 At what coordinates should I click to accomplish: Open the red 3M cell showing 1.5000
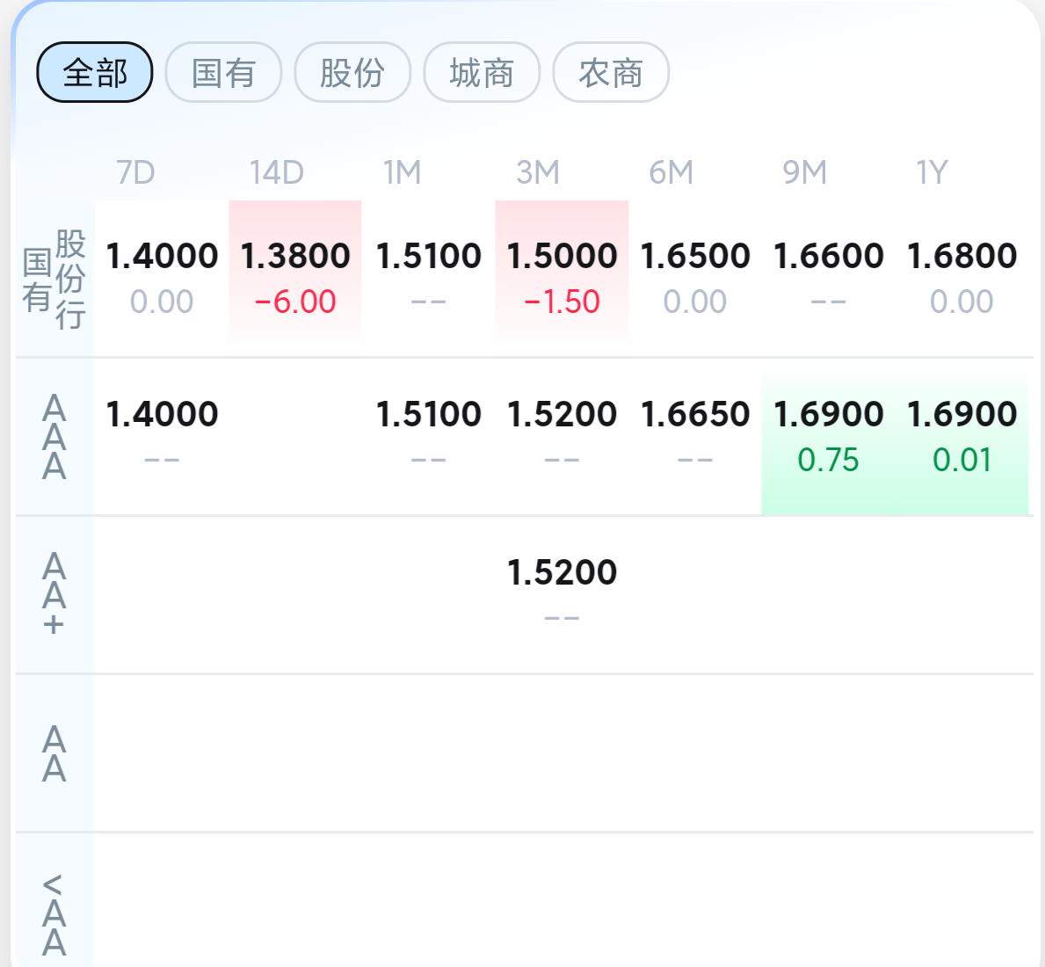[562, 277]
